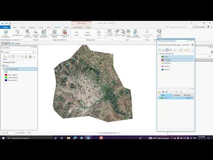Open the Process tool in ribbon
Viewport: 213px width, 160px height.
[117, 33]
